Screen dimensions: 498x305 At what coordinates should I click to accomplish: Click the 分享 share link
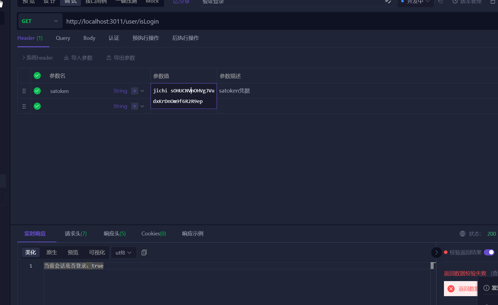click(181, 2)
